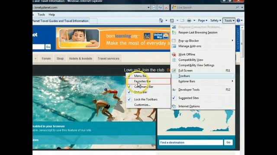Click the United Way logo in banner
Viewport: 277px width, 155px height.
point(161,36)
